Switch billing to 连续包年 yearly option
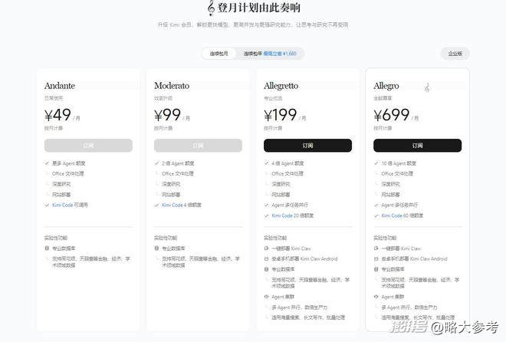 pos(253,54)
